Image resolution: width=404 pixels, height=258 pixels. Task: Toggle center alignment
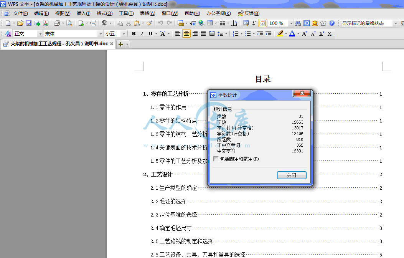click(x=186, y=34)
